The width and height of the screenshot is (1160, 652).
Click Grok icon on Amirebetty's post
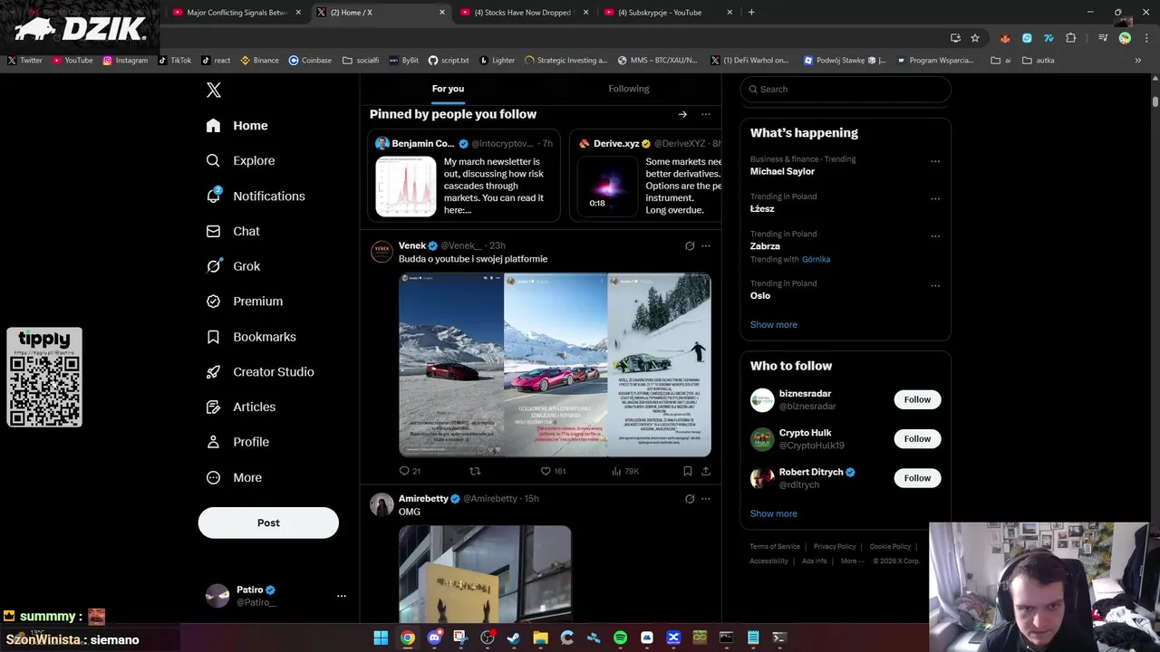[690, 498]
